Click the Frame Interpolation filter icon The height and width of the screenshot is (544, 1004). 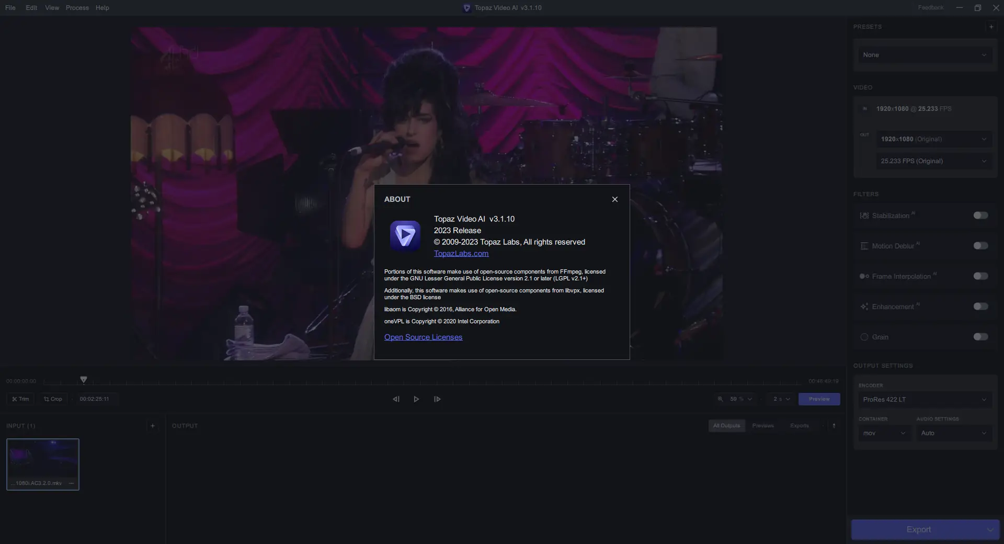(x=864, y=277)
